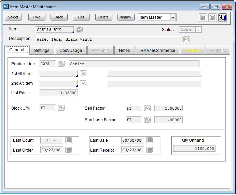Click the Exit door icon in toolbar
The image size is (236, 195).
222,18
